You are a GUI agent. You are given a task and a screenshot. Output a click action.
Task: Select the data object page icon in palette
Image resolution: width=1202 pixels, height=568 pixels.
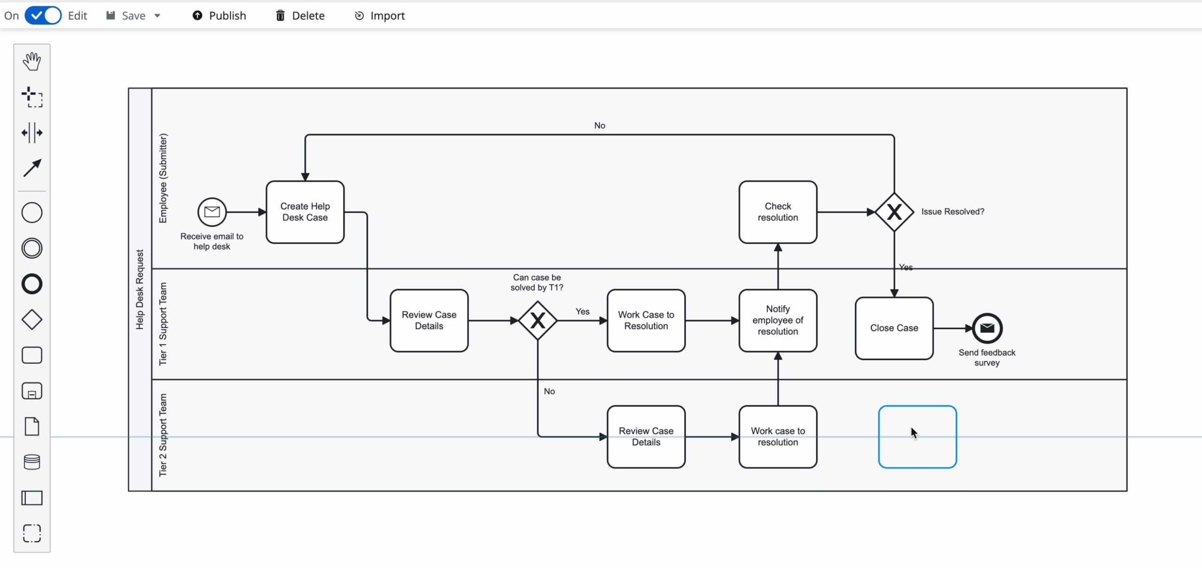(x=32, y=427)
